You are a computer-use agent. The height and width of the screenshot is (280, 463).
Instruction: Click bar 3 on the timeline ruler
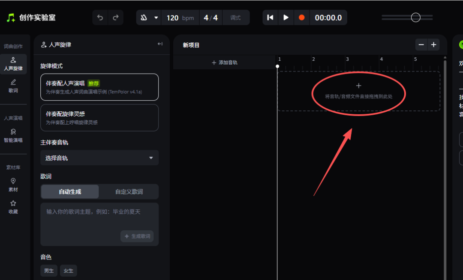[x=348, y=59]
